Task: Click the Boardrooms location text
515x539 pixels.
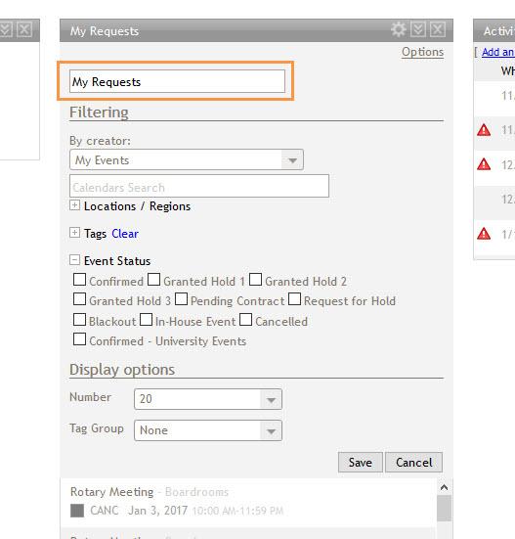Action: pyautogui.click(x=196, y=492)
